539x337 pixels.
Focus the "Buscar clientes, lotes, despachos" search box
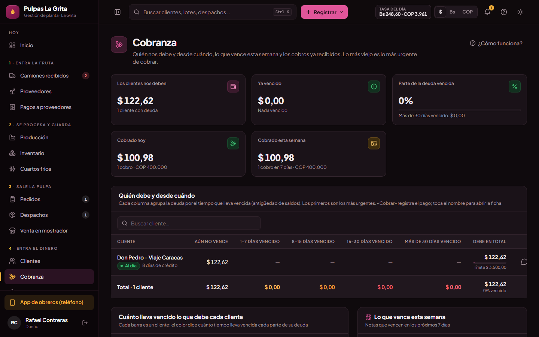coord(212,12)
